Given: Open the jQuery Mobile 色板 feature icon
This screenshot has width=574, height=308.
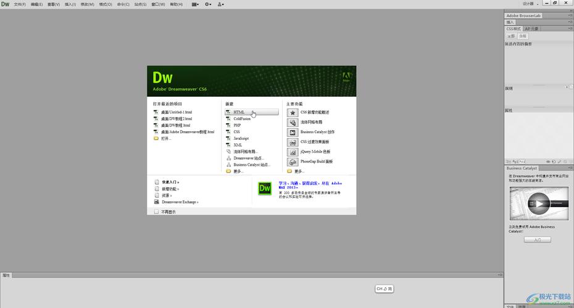Looking at the screenshot, I should (293, 152).
